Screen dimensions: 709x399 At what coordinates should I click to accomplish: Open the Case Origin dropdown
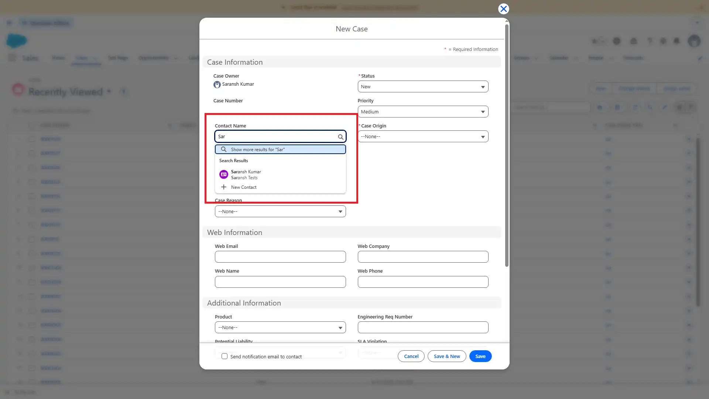coord(423,137)
